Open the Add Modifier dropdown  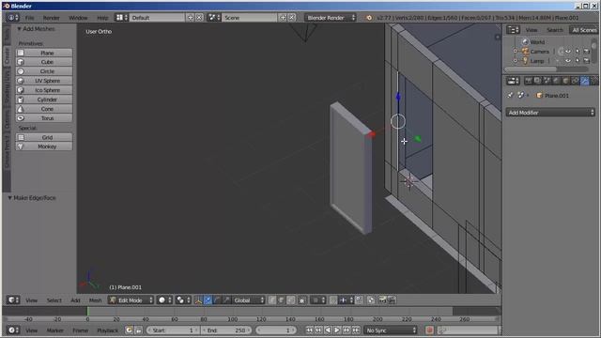(x=550, y=113)
